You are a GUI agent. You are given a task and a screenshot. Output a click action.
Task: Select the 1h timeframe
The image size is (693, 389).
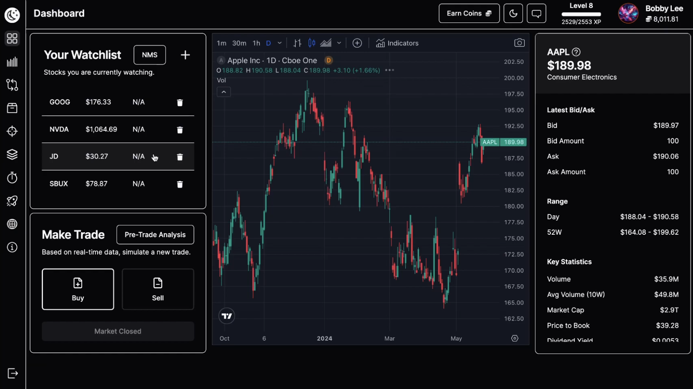click(256, 43)
